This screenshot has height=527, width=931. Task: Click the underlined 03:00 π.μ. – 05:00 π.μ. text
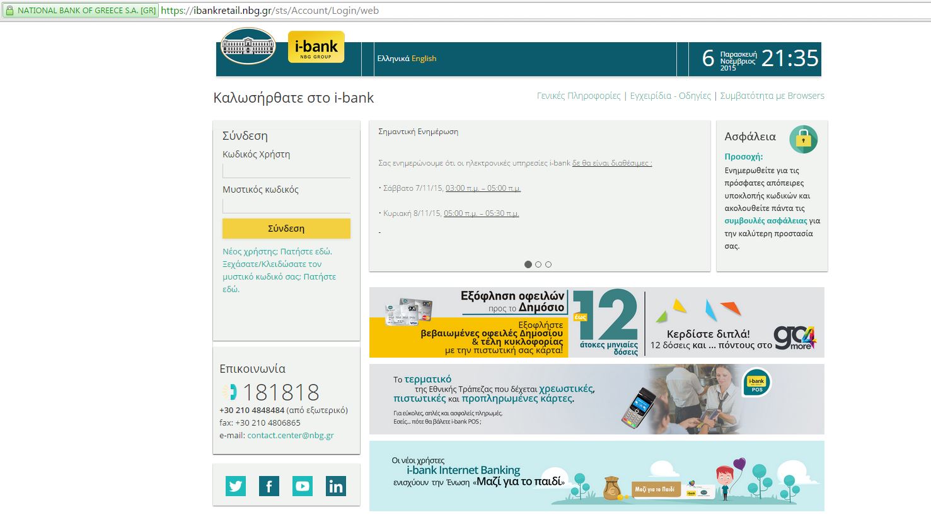(483, 188)
